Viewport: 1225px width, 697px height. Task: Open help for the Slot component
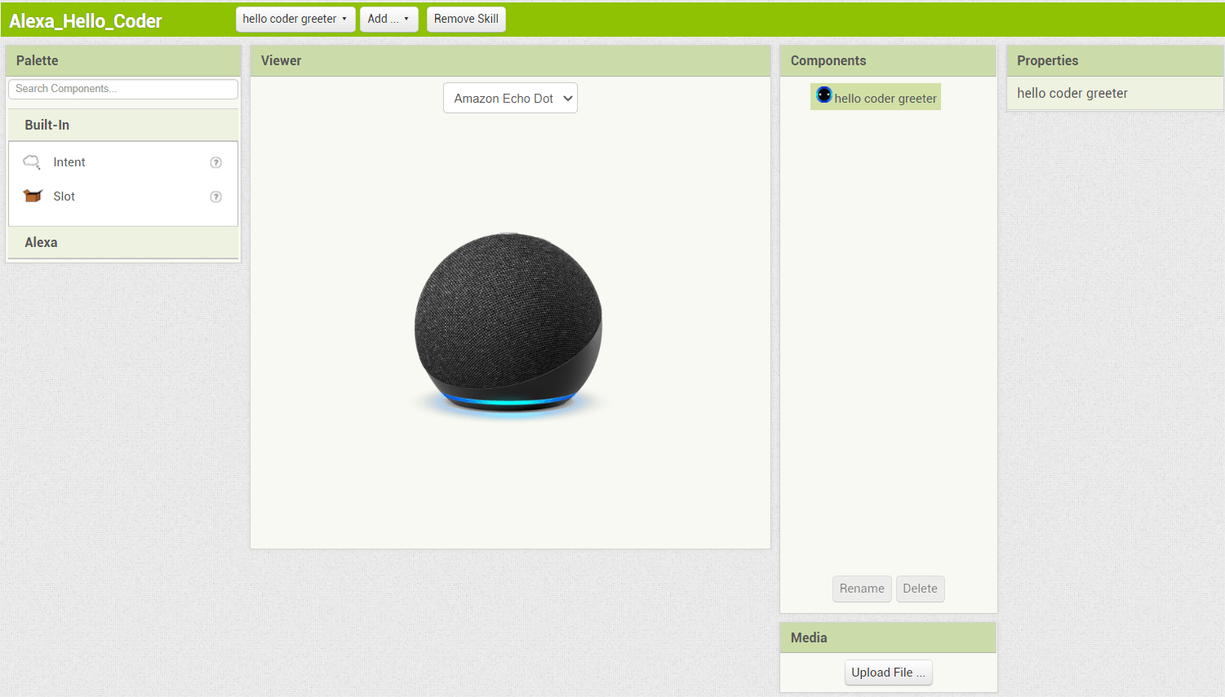click(215, 196)
